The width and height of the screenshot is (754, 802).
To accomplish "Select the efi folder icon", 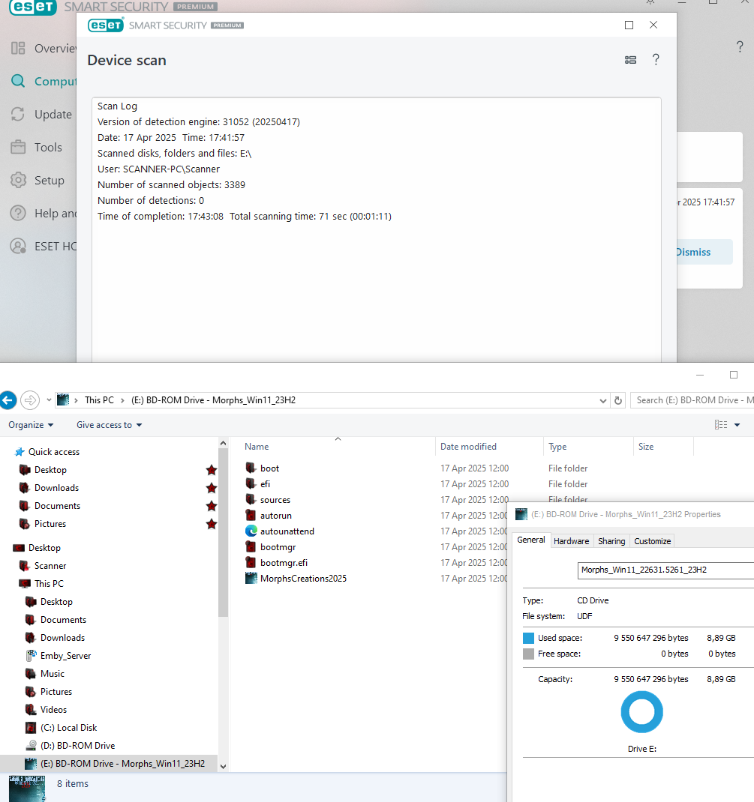I will tap(251, 484).
